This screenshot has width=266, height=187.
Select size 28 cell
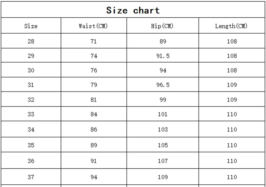31,41
